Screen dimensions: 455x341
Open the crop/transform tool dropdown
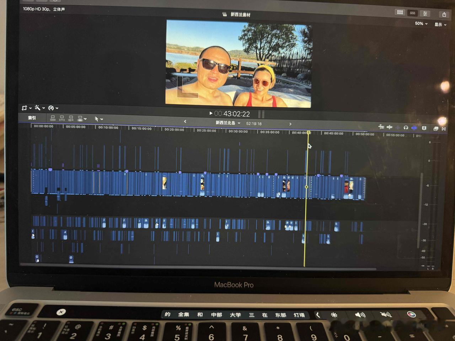(x=26, y=108)
